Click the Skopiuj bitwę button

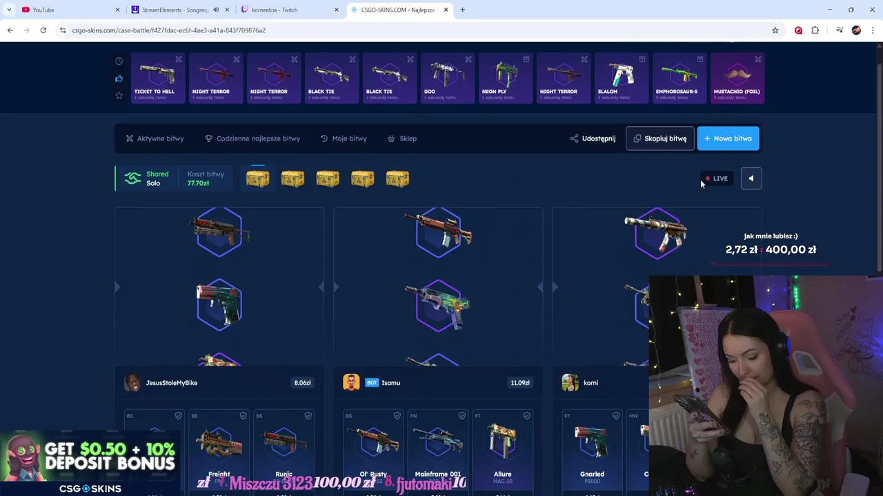[659, 138]
